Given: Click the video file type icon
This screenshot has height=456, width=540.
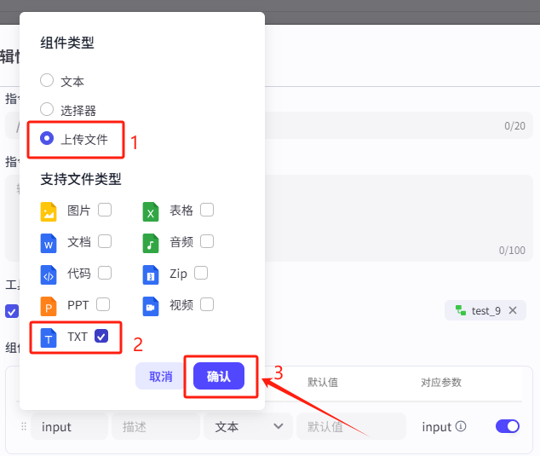Looking at the screenshot, I should click(x=151, y=305).
